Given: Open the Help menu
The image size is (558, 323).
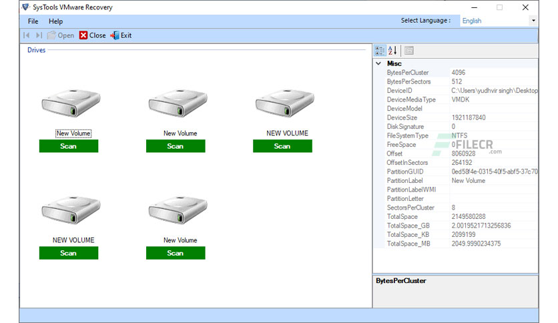Looking at the screenshot, I should [x=55, y=21].
